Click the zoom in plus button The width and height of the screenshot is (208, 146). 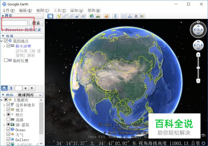[x=198, y=54]
